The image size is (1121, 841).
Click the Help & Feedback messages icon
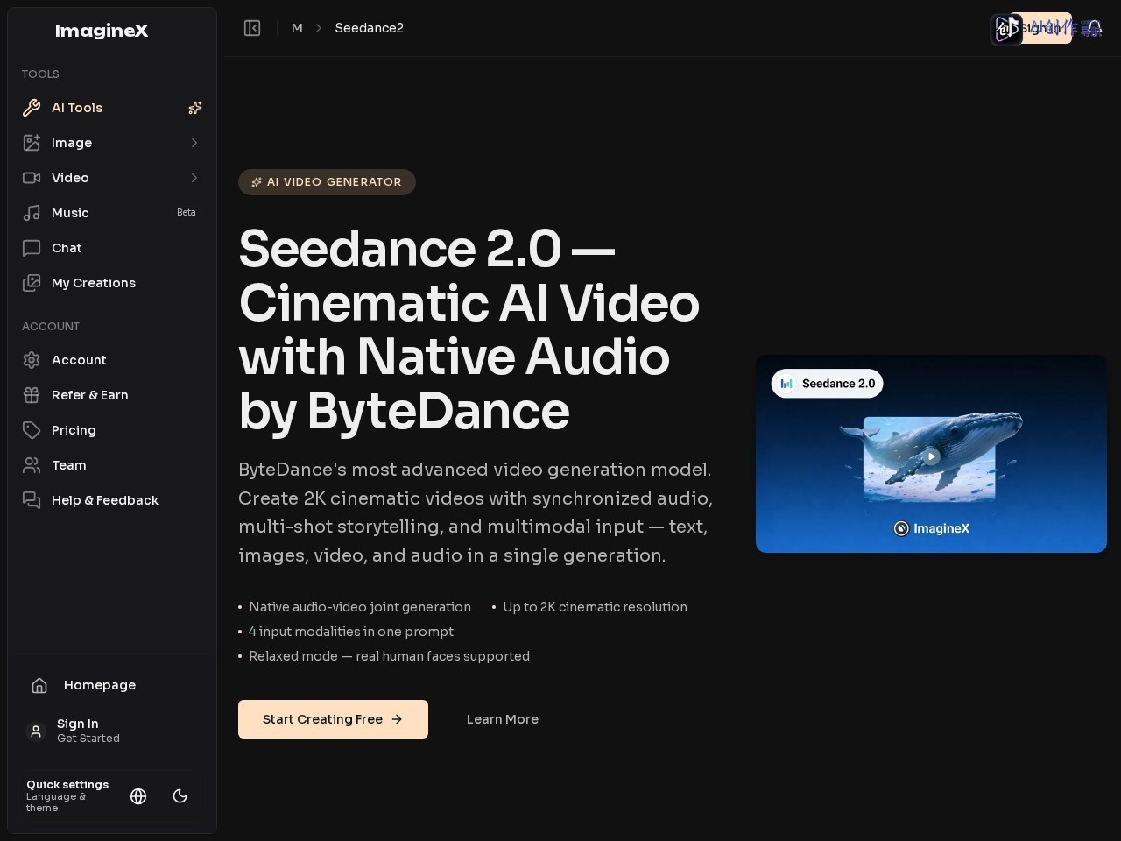coord(32,500)
